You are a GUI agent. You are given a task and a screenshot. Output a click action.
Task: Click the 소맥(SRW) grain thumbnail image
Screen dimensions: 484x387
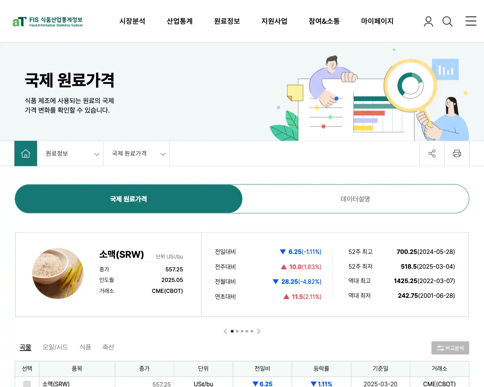coord(58,274)
